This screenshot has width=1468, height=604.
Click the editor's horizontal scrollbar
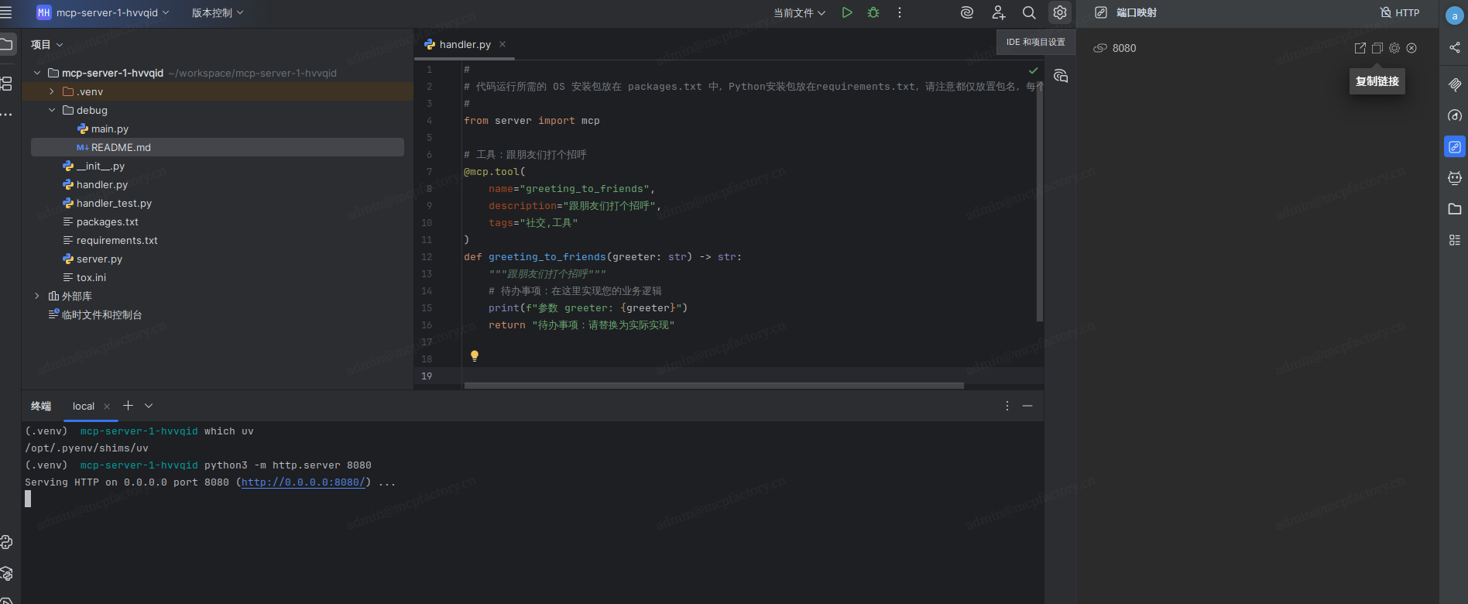[712, 385]
